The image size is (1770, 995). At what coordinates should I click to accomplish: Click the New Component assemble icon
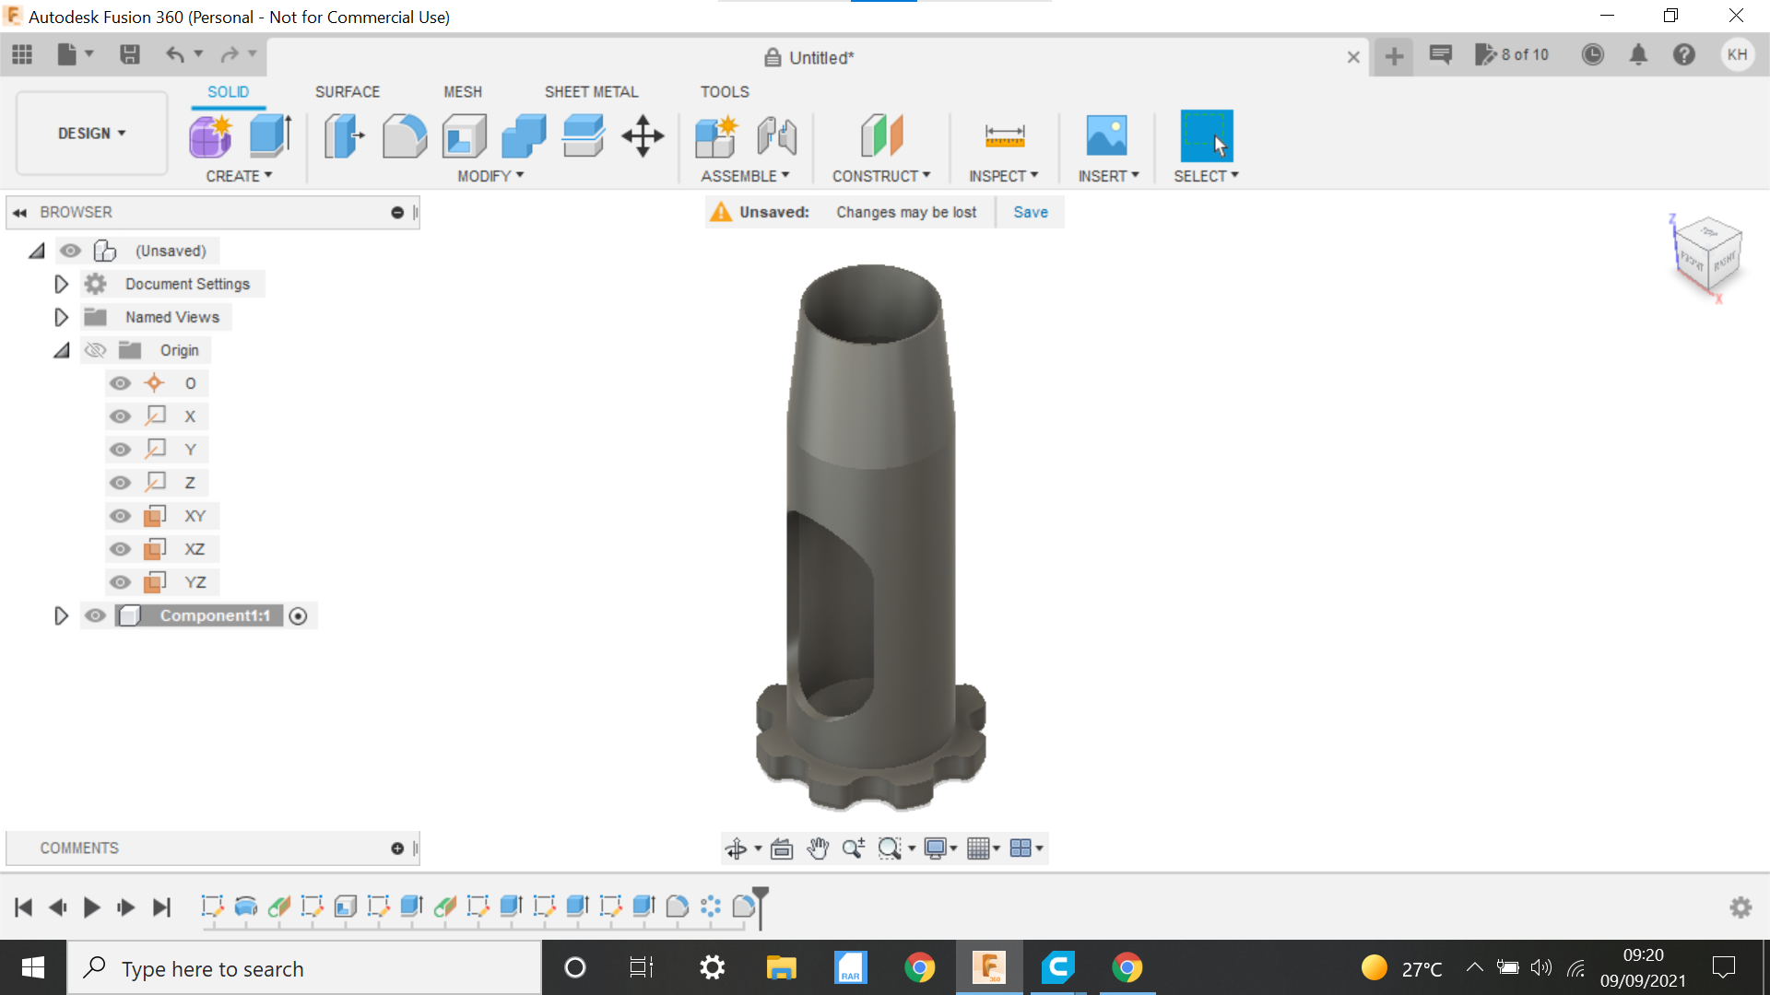coord(716,136)
